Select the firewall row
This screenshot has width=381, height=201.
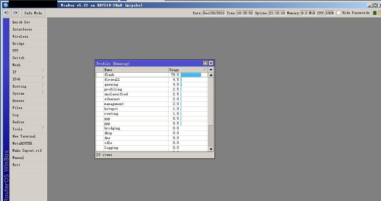pos(152,79)
